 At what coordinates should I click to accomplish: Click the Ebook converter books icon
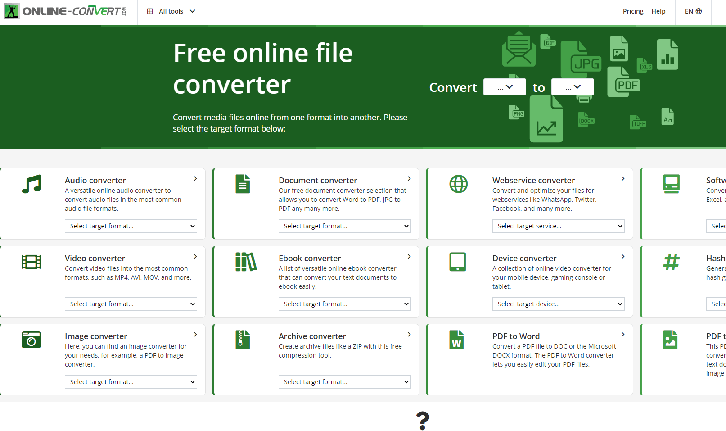246,262
